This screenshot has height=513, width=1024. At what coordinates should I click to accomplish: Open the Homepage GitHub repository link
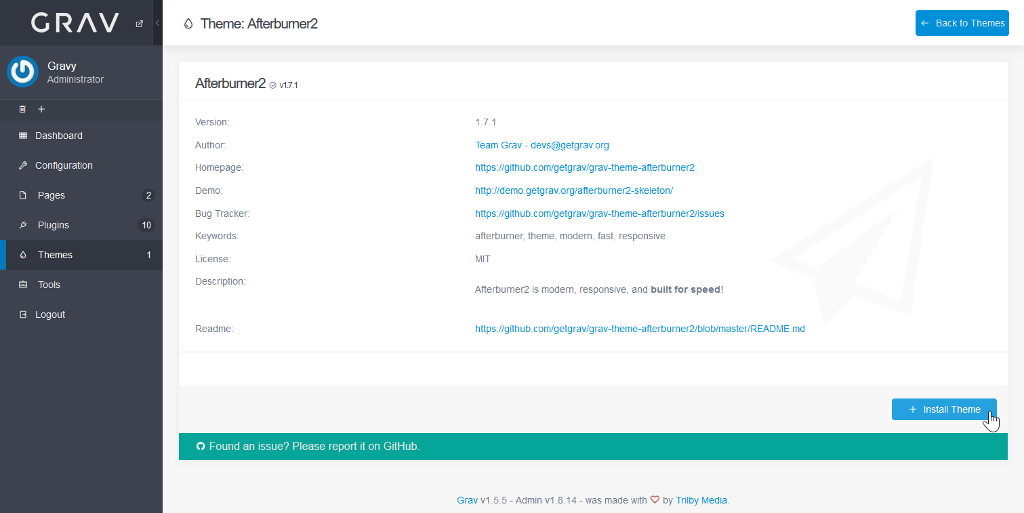coord(585,167)
